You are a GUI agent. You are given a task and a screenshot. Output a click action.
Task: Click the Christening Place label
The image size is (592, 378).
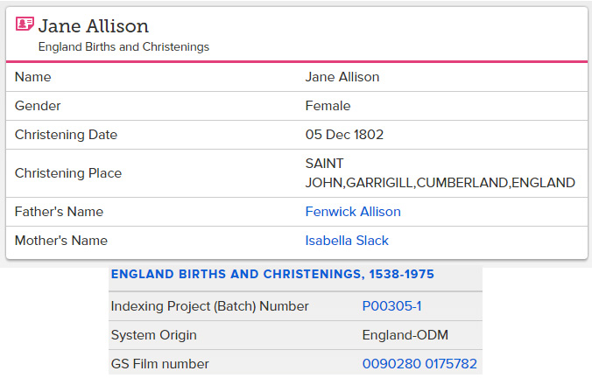(x=68, y=173)
